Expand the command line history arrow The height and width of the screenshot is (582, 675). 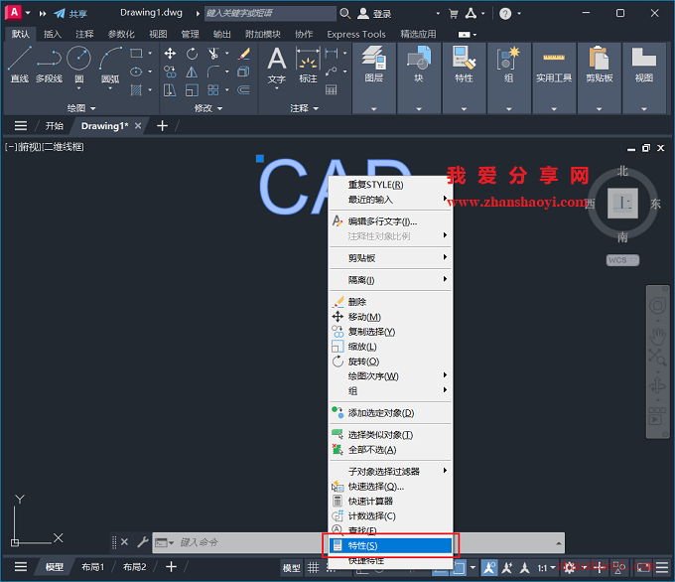pos(558,543)
